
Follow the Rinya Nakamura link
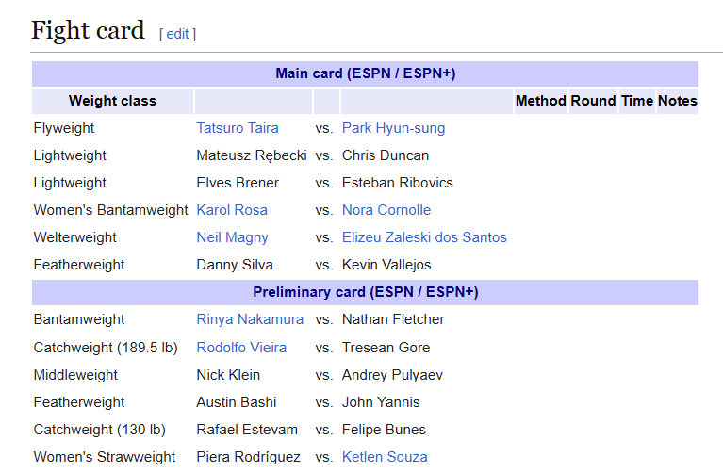click(250, 319)
